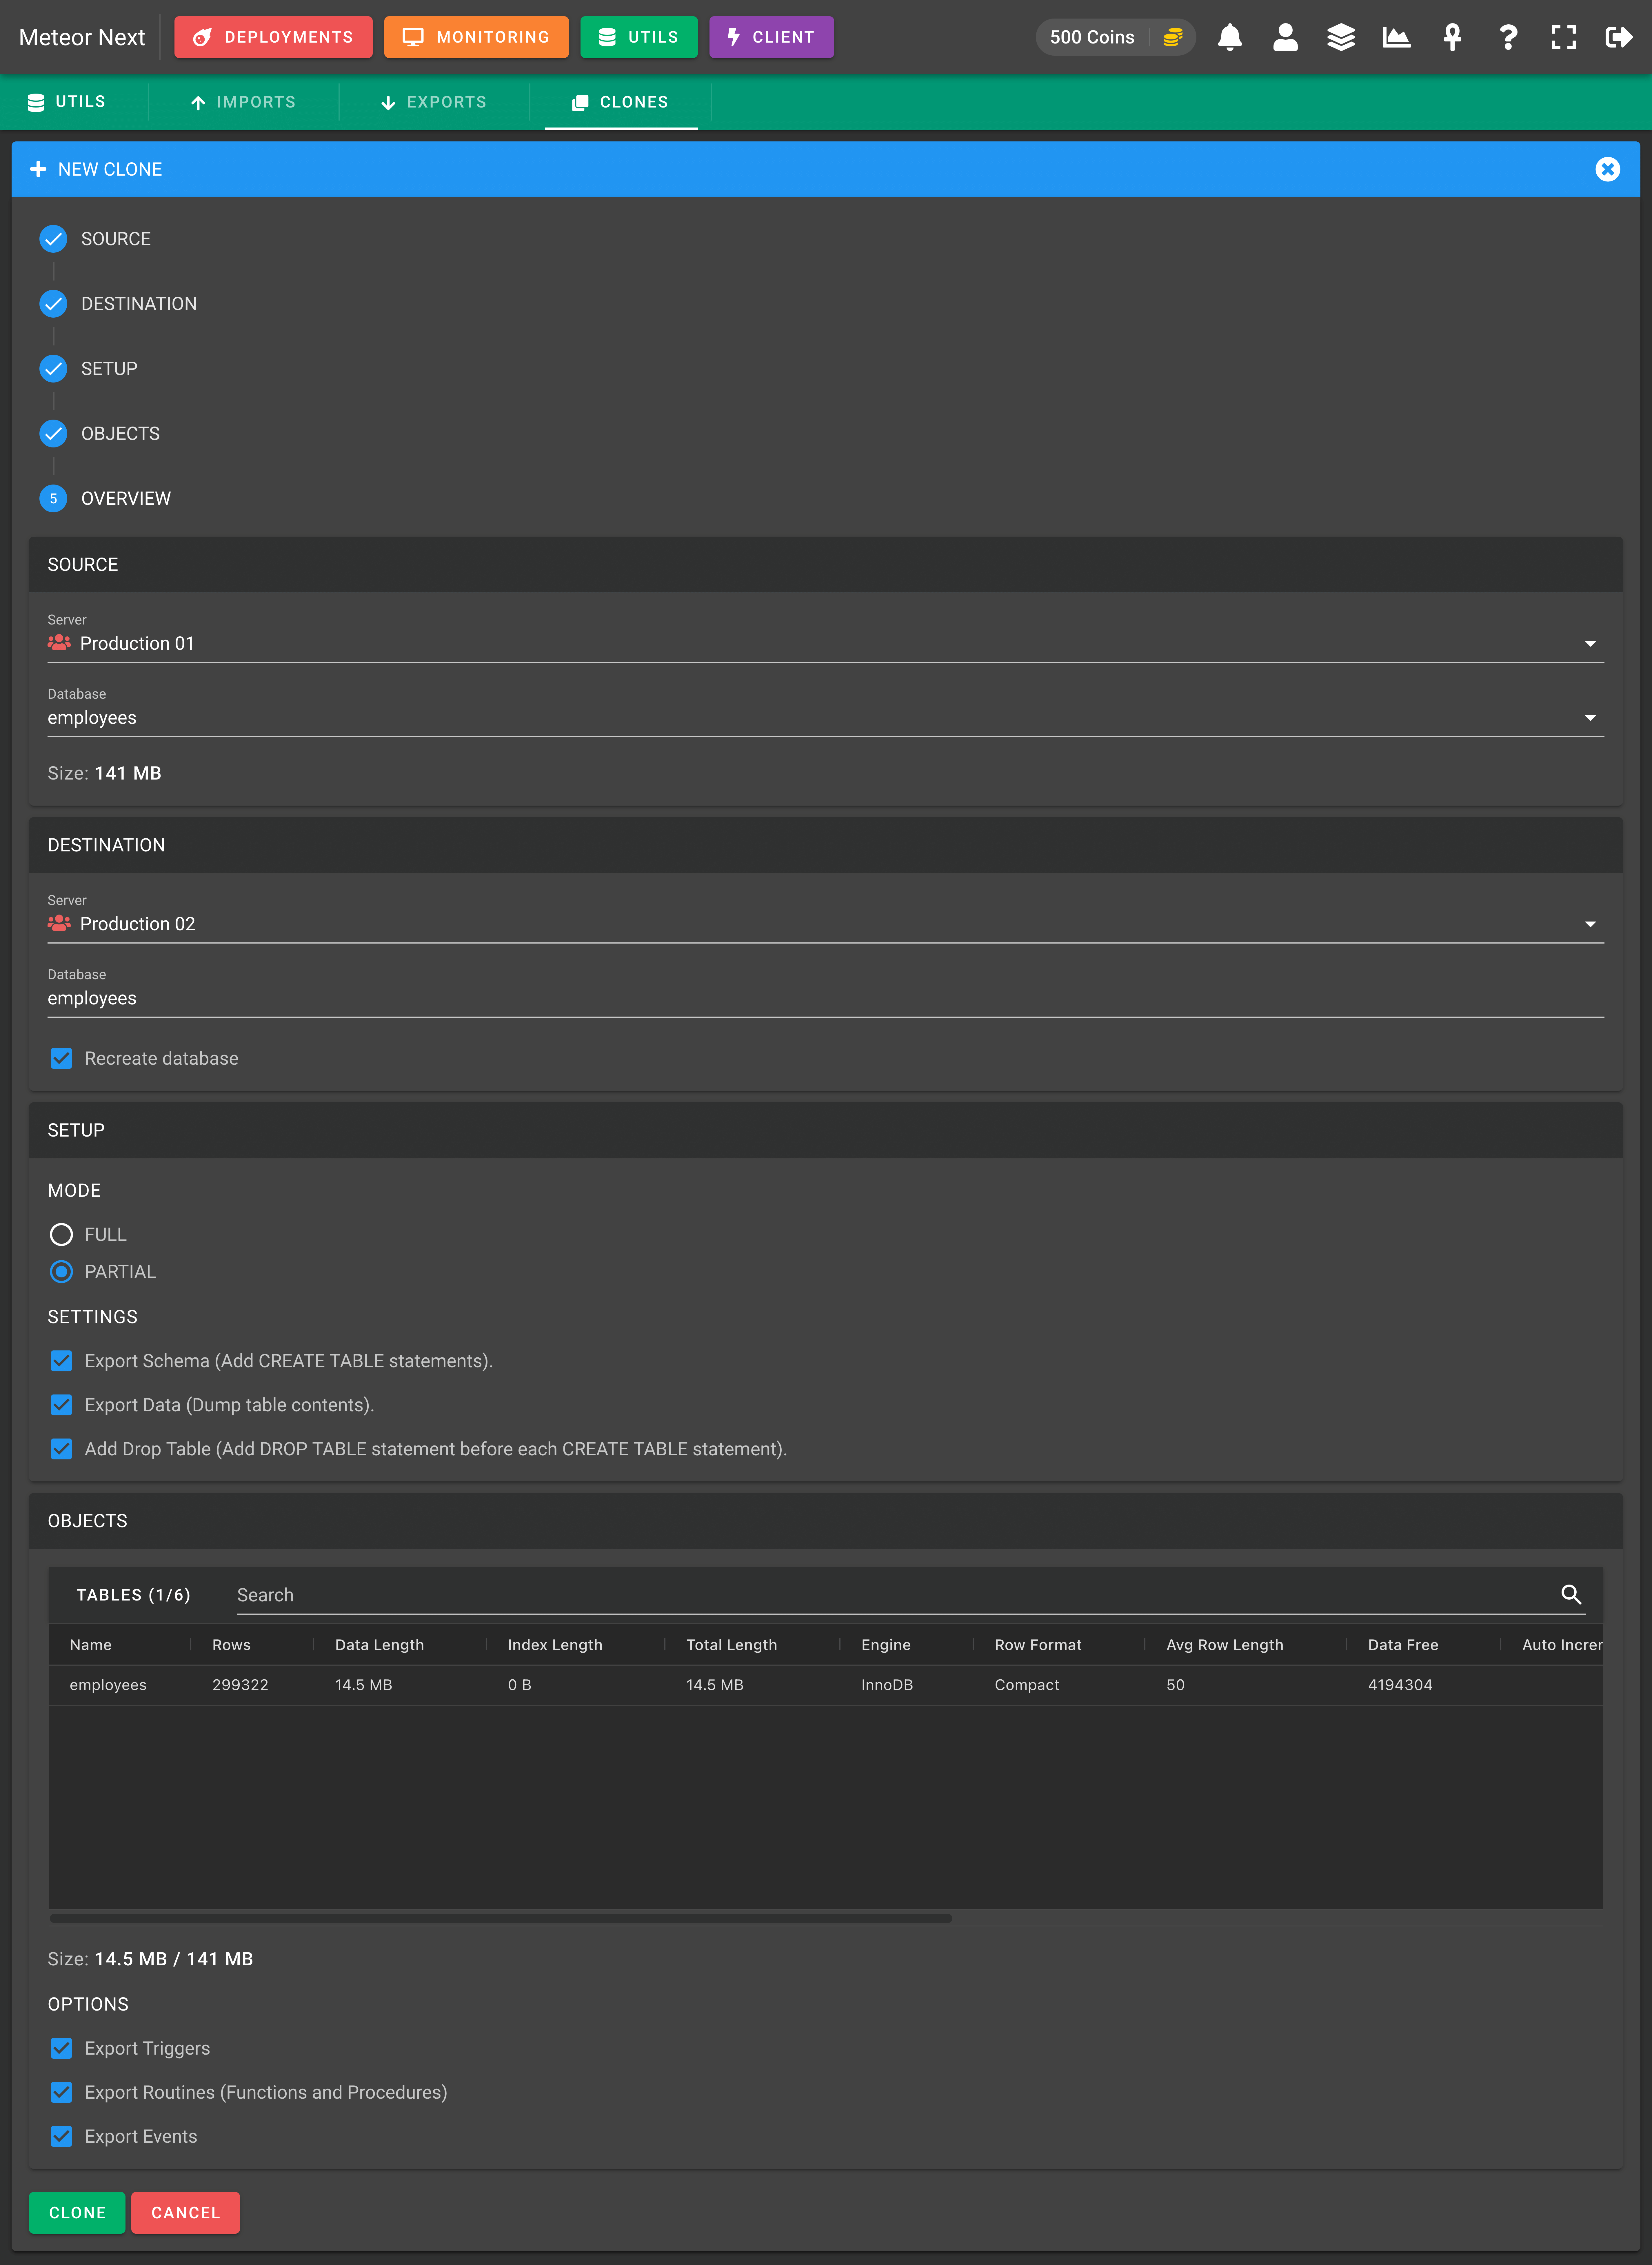The height and width of the screenshot is (2265, 1652).
Task: Select step 5 Overview circle
Action: click(53, 498)
